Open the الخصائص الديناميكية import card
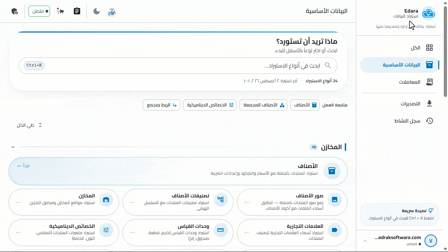The height and width of the screenshot is (252, 448). coord(64,233)
